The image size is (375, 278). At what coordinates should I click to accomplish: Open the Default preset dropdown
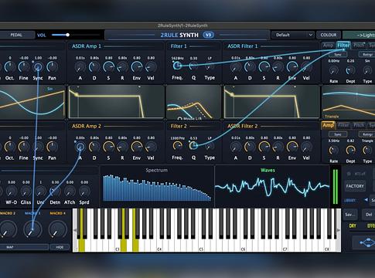(293, 35)
